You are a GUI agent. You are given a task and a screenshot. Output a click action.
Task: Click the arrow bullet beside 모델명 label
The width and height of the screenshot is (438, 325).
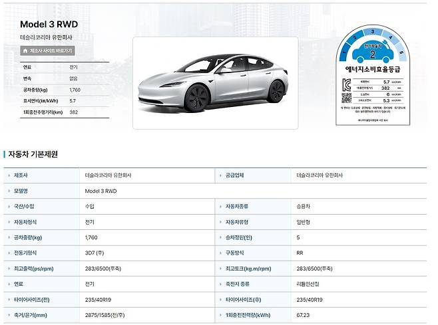point(9,191)
